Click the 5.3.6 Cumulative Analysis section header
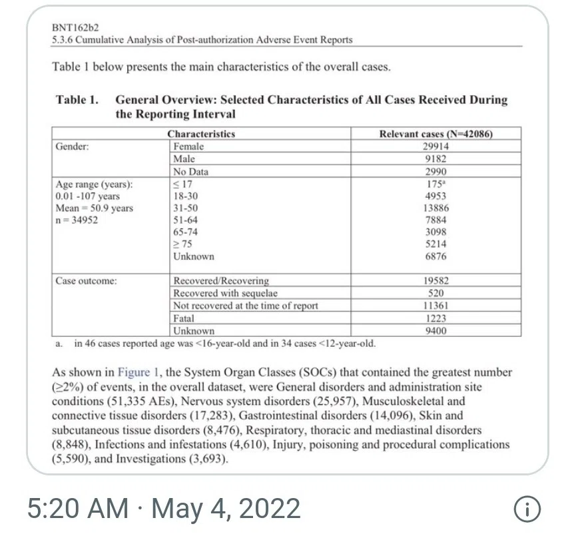 tap(202, 40)
